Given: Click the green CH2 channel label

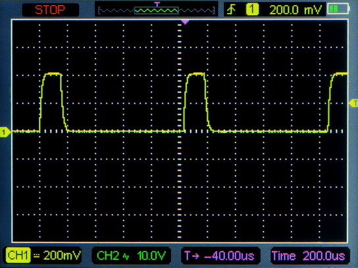Looking at the screenshot, I should (108, 256).
